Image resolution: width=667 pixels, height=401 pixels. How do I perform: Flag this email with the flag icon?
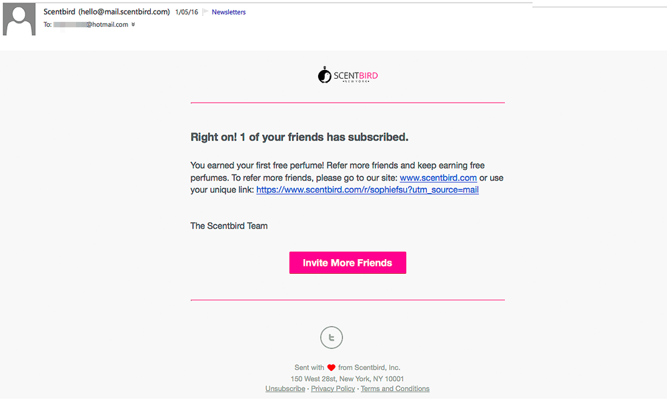pyautogui.click(x=205, y=12)
